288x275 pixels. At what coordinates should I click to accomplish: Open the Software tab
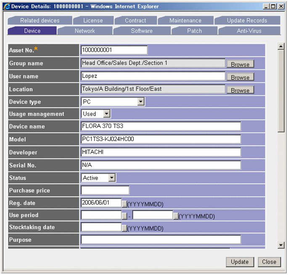(142, 31)
